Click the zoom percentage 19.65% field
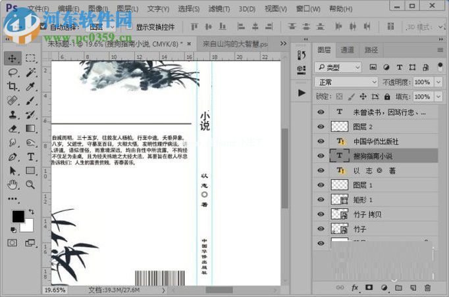This screenshot has width=449, height=297. point(55,290)
